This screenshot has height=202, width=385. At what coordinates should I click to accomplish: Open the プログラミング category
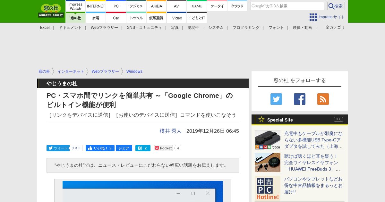tap(246, 28)
